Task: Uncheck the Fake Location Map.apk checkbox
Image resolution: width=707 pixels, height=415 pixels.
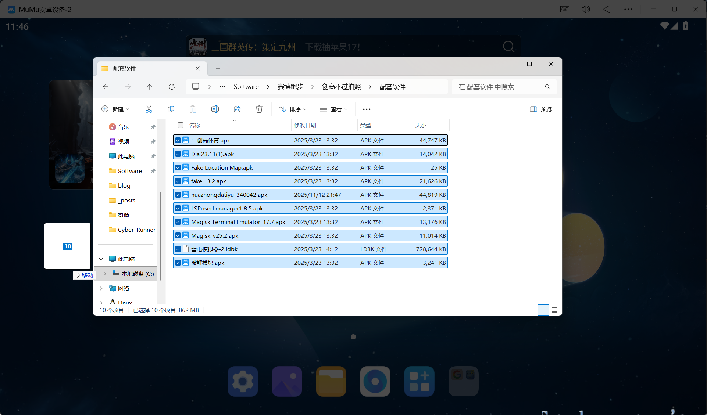Action: click(178, 167)
